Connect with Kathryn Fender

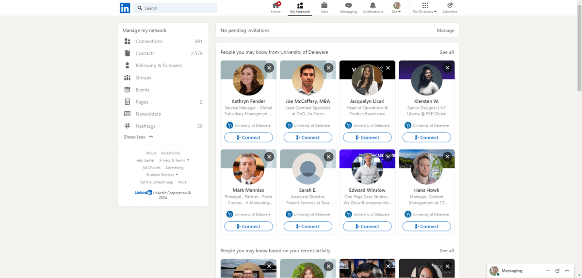click(248, 138)
